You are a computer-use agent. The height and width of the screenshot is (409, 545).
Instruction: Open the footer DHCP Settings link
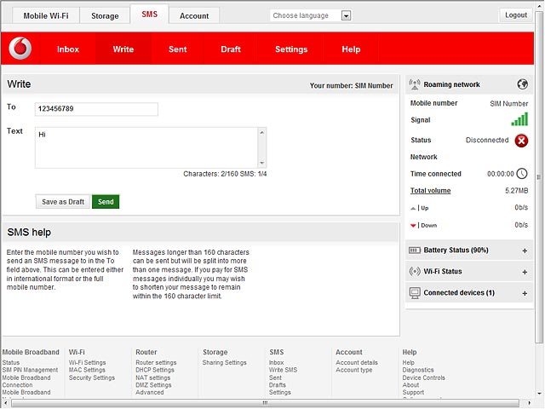click(155, 370)
